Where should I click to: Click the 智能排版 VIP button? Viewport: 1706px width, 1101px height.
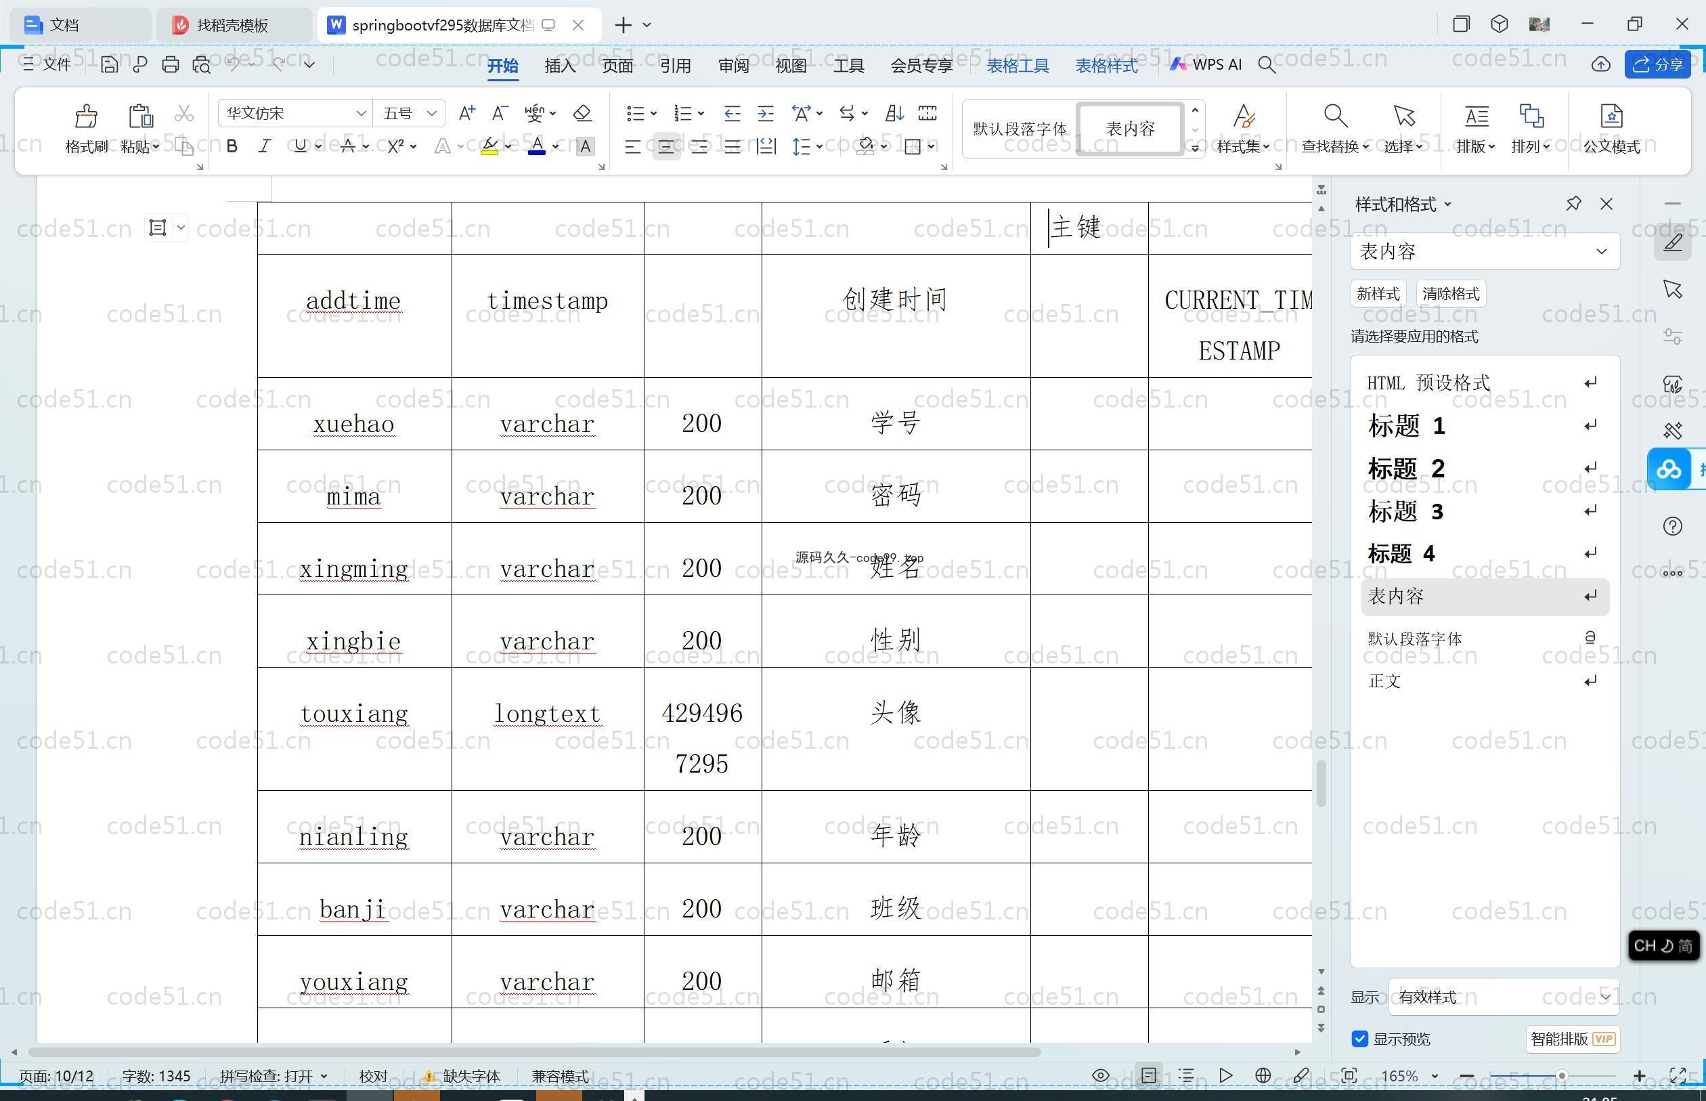coord(1573,1039)
